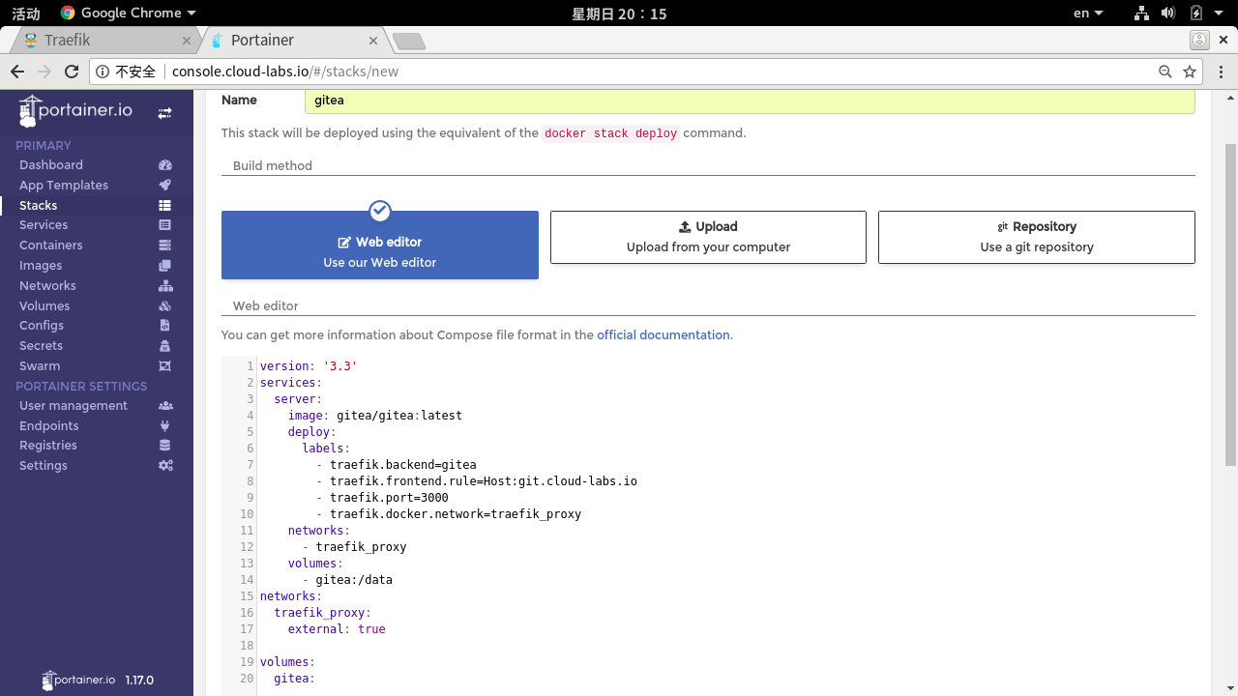Toggle the sidebar with the arrows icon

point(165,113)
